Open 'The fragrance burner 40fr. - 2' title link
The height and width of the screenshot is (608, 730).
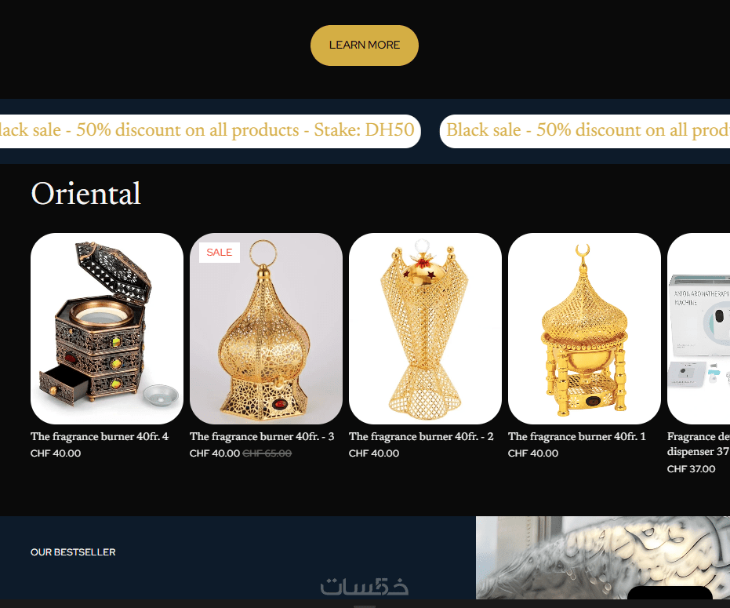(x=421, y=436)
